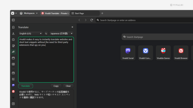
Task: Switch to the Start Page tab
Action: [x=85, y=13]
